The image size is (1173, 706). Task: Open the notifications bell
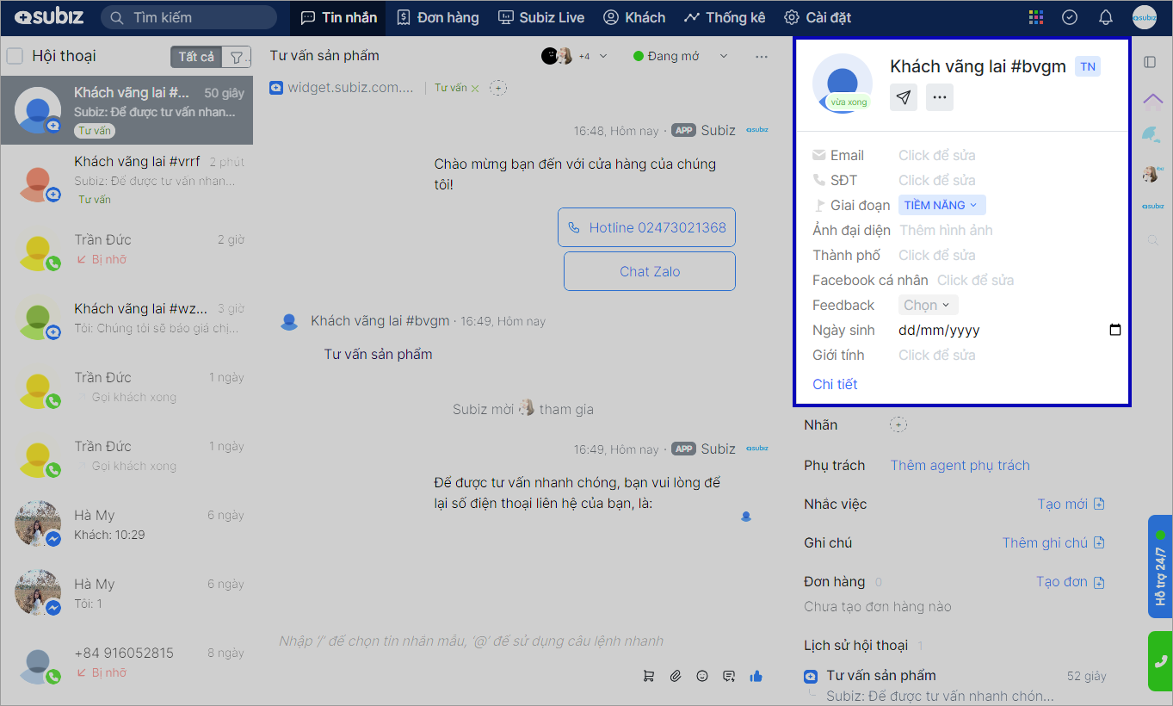[x=1106, y=17]
